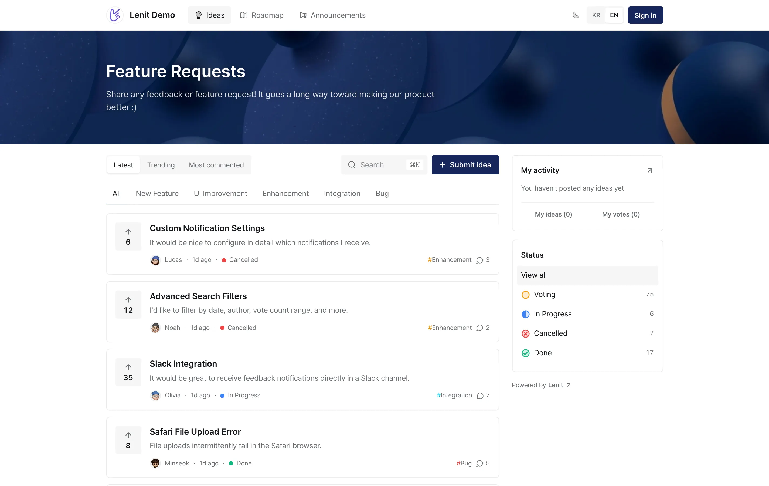Filter ideas by Done status
769x486 pixels.
point(587,353)
